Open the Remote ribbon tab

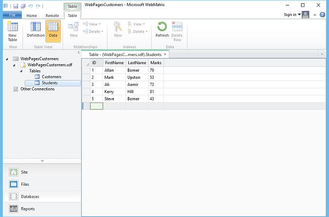(x=52, y=15)
